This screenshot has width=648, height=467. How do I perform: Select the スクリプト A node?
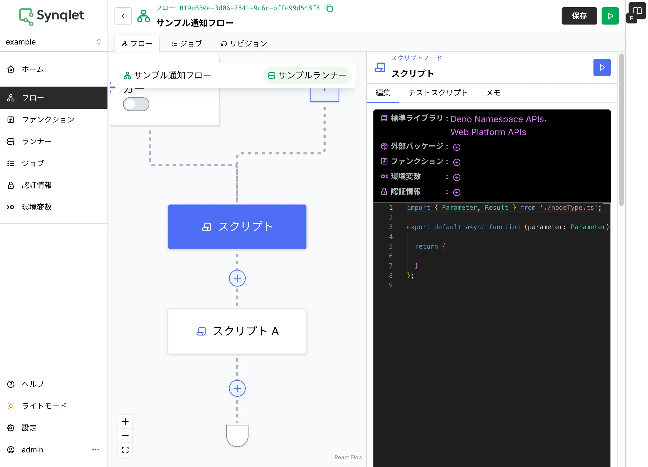(x=237, y=331)
